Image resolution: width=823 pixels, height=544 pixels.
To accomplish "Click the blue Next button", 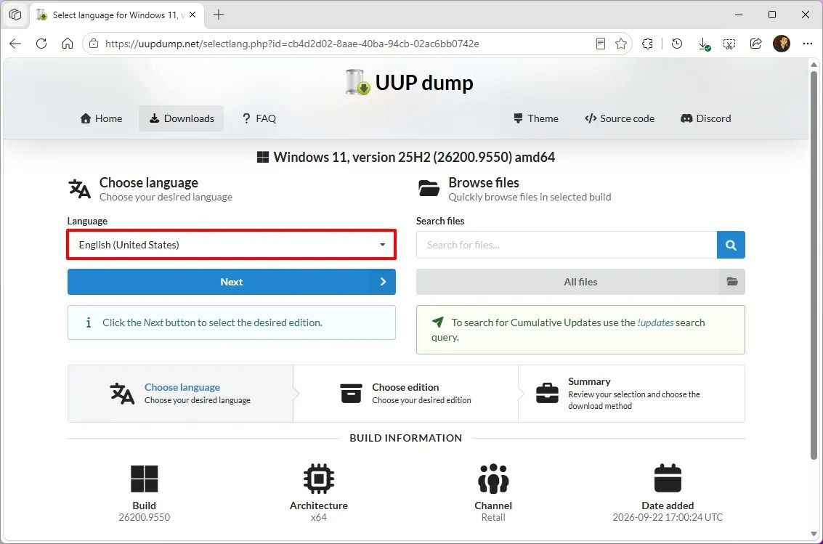I will click(x=232, y=282).
